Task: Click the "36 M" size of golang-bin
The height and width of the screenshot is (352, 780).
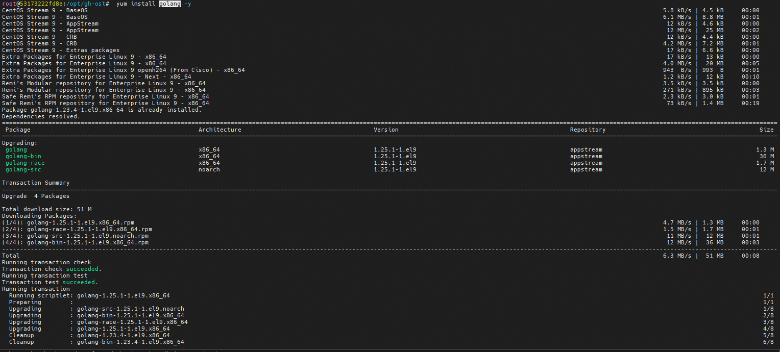Action: click(x=767, y=156)
